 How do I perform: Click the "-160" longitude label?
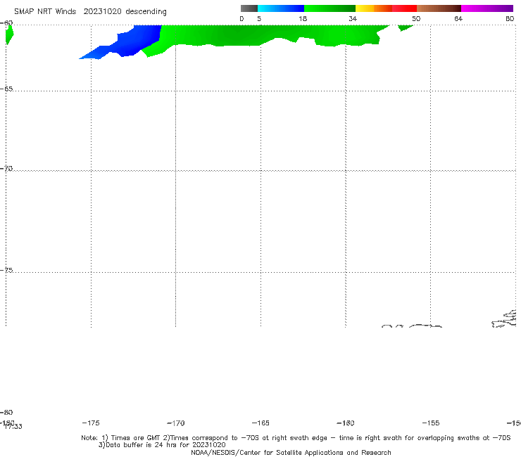click(x=346, y=423)
